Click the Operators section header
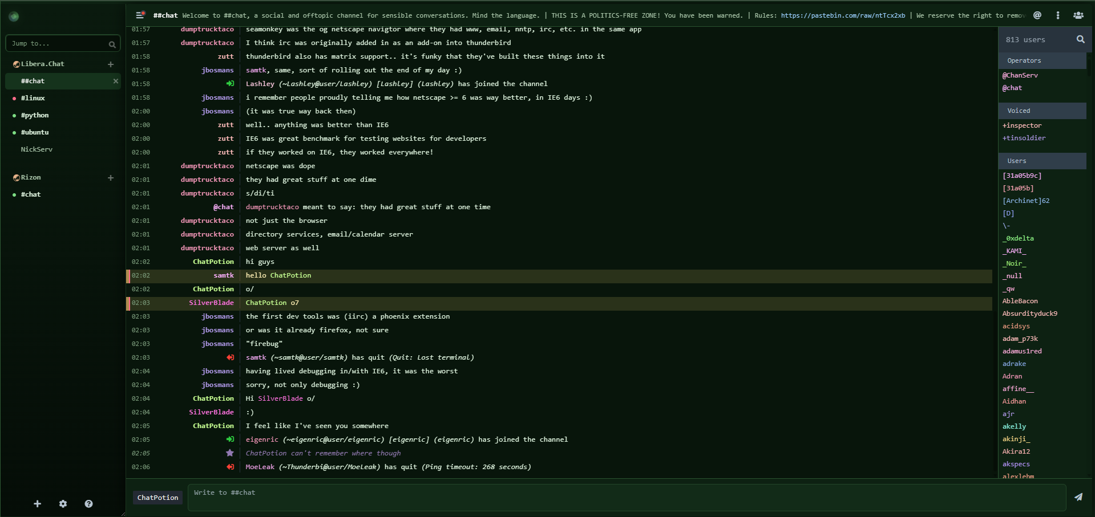 point(1042,60)
